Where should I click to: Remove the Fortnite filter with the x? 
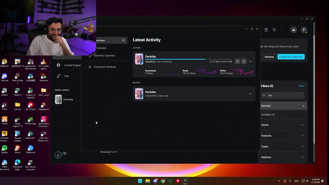(x=303, y=106)
